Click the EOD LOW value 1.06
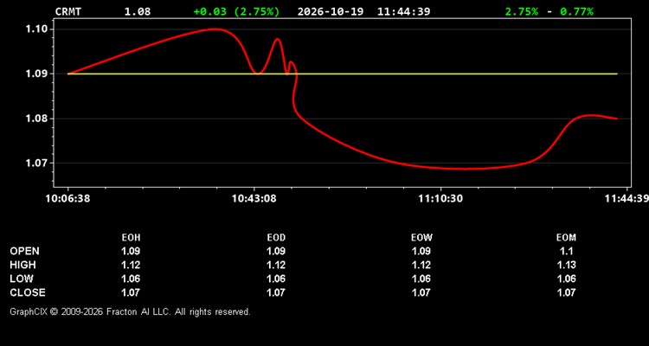 click(x=276, y=279)
